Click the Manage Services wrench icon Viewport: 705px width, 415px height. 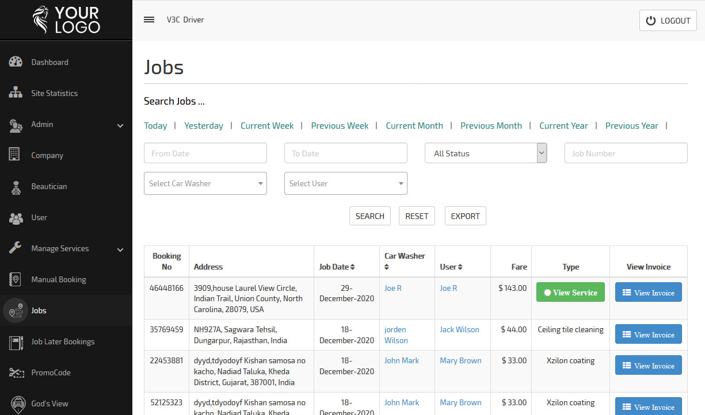click(16, 248)
